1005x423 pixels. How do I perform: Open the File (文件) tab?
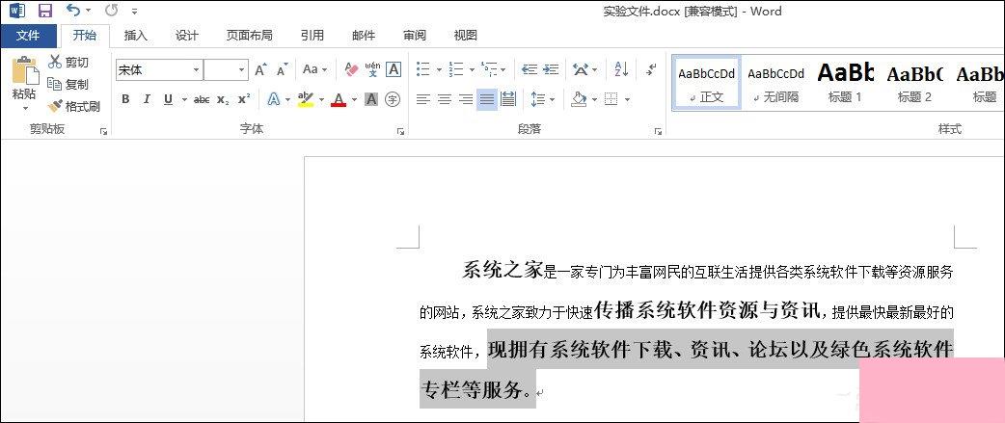click(28, 36)
